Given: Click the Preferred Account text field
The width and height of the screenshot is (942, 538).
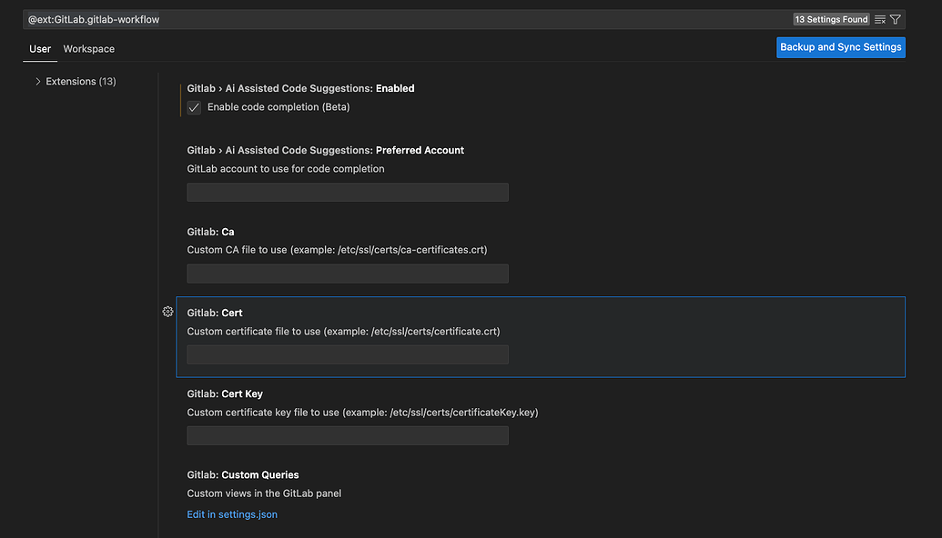Looking at the screenshot, I should (347, 193).
